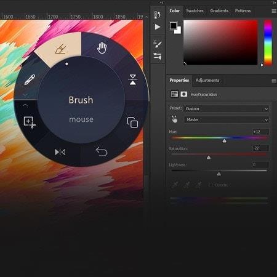This screenshot has width=277, height=277.
Task: Toggle the layer mask icon in Properties
Action: tap(184, 94)
